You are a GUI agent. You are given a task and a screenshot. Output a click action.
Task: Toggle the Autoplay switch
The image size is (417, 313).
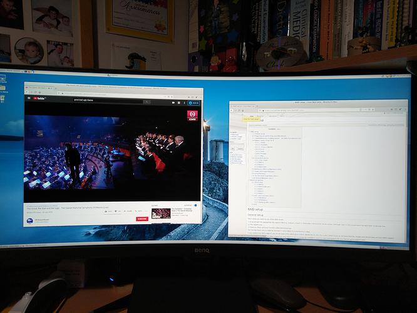[195, 205]
